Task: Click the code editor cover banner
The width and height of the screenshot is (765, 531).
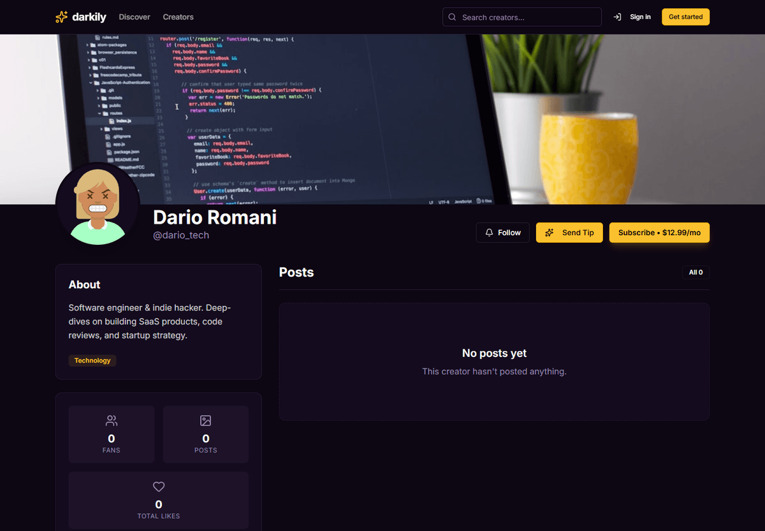Action: pos(382,119)
